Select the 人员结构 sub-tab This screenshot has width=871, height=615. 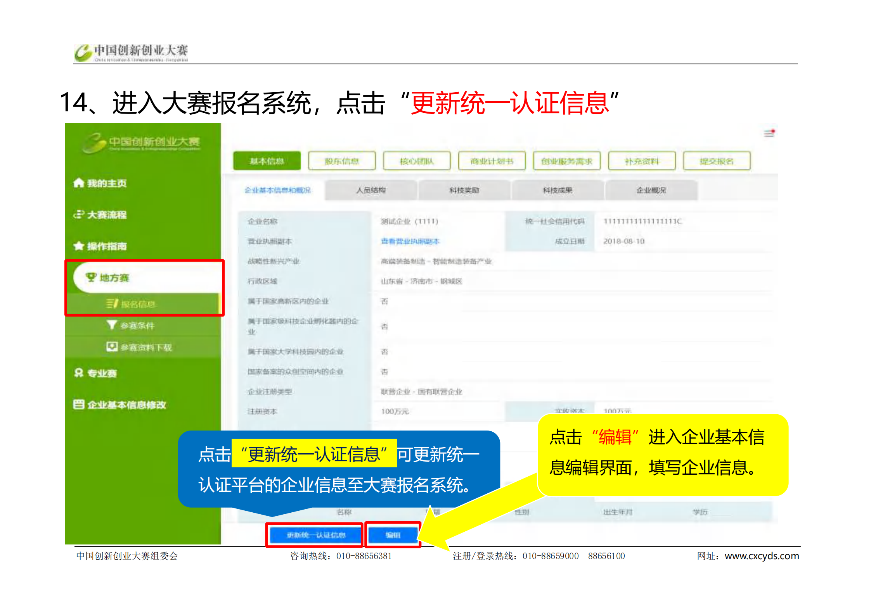point(371,190)
